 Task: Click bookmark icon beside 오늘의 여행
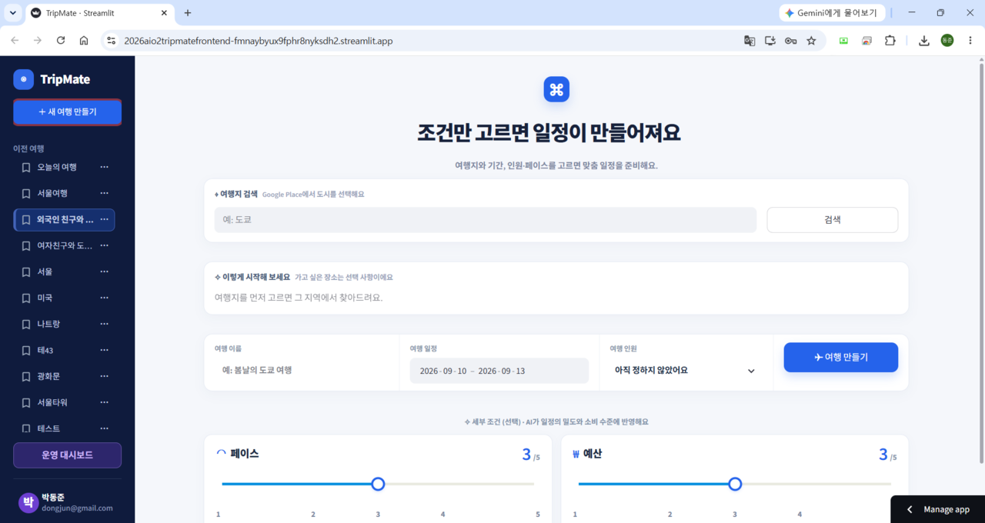26,168
